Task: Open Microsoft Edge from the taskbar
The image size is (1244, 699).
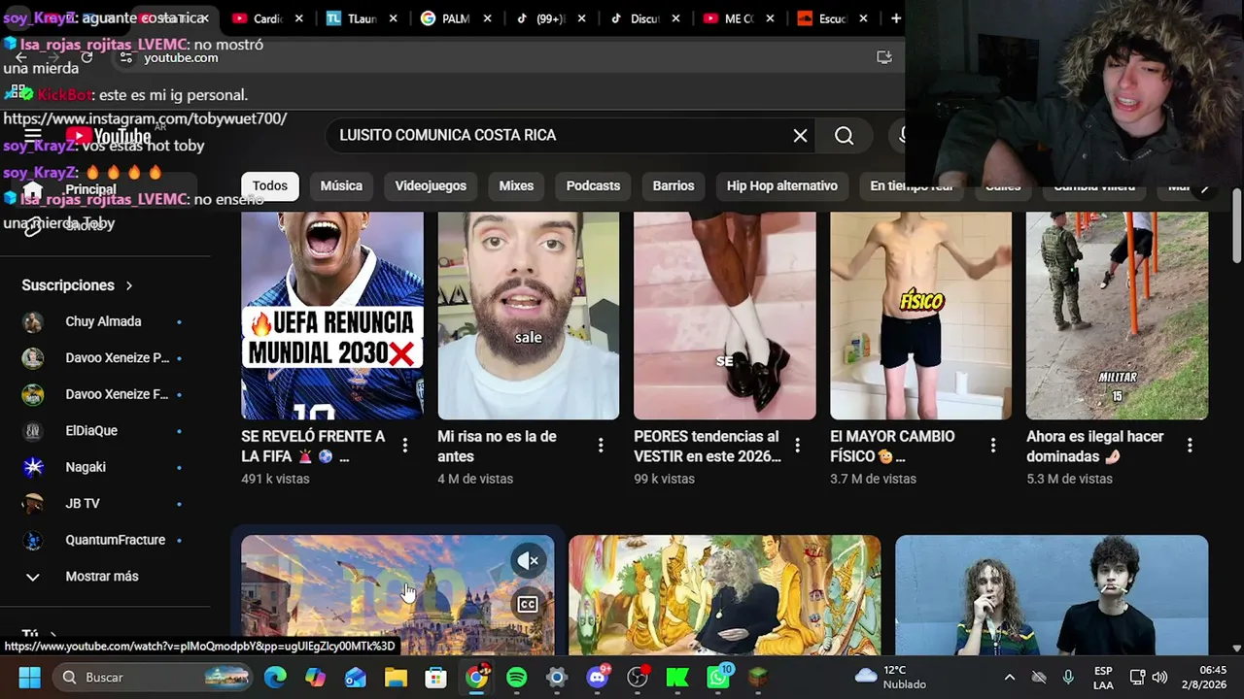Action: pos(275,678)
